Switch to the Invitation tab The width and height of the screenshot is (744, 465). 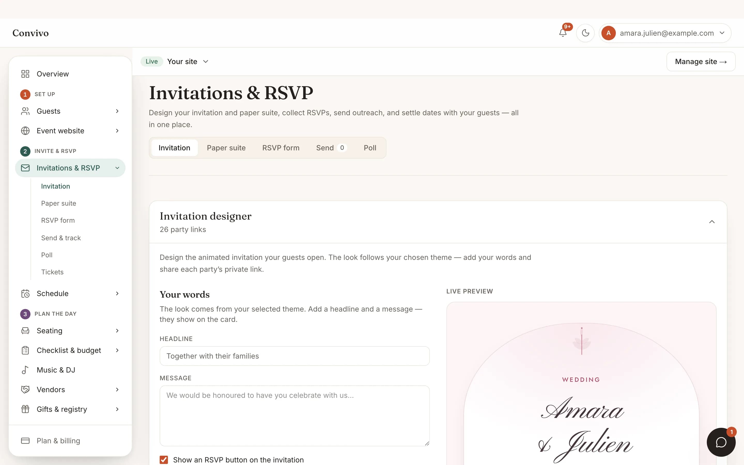[x=174, y=148]
